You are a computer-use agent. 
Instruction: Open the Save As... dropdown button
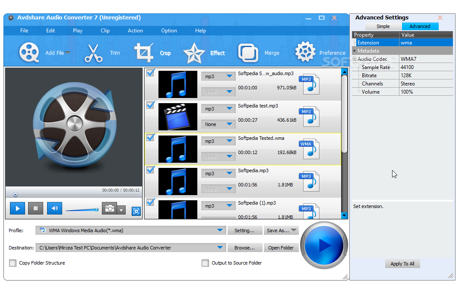tap(281, 230)
